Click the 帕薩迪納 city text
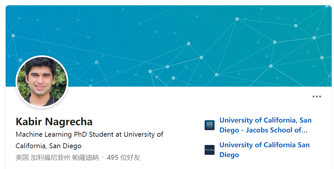Image resolution: width=334 pixels, height=169 pixels. click(x=85, y=157)
